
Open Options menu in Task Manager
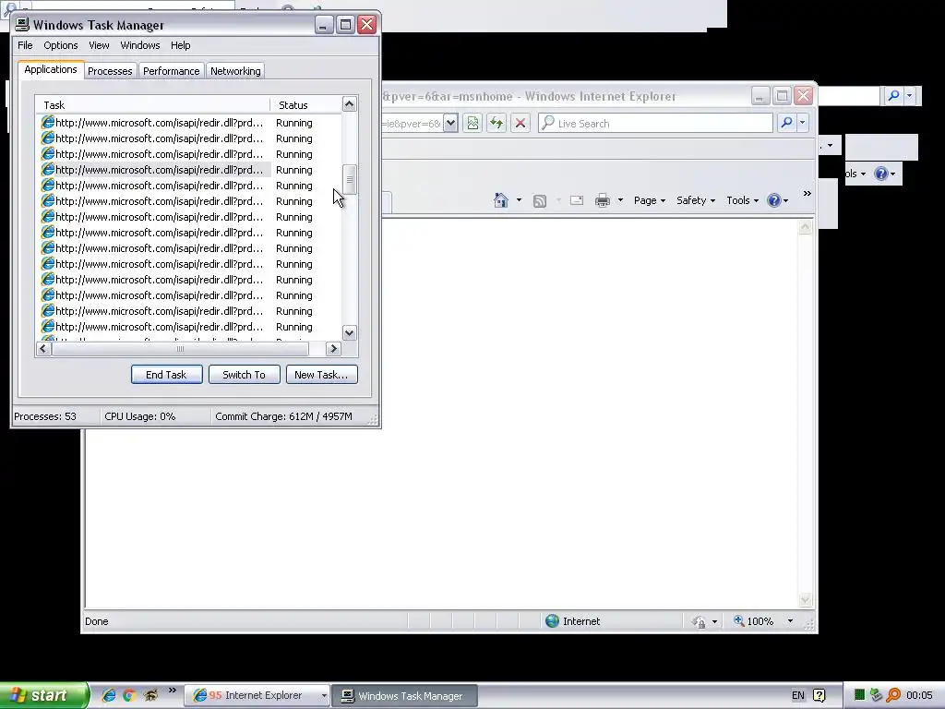pyautogui.click(x=60, y=45)
